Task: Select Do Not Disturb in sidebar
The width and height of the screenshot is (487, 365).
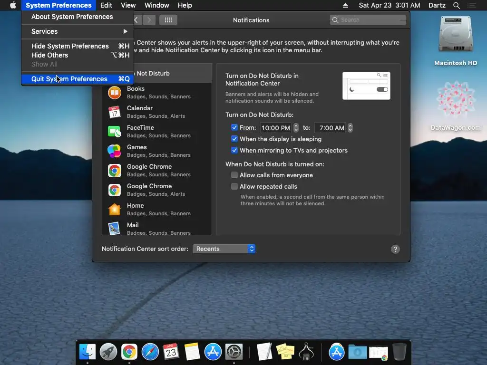Action: click(157, 73)
